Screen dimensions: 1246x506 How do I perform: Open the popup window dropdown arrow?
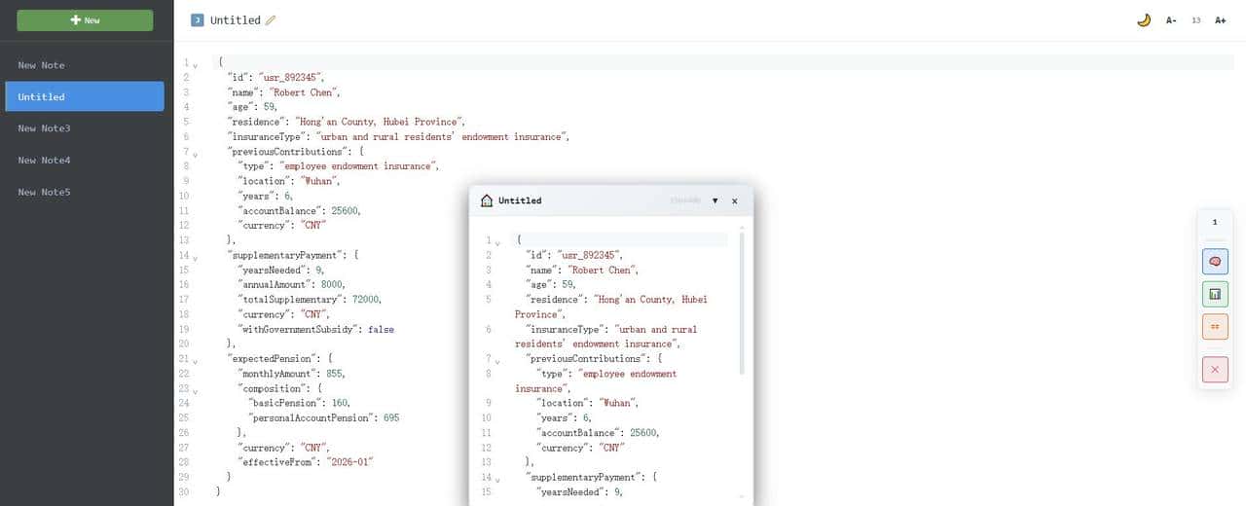coord(715,200)
